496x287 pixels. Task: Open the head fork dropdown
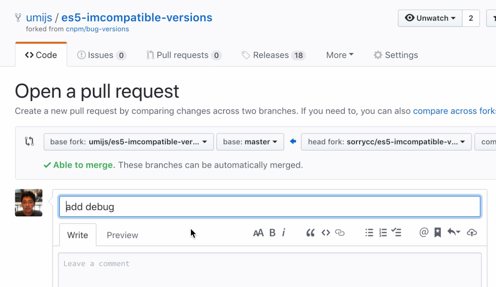386,142
